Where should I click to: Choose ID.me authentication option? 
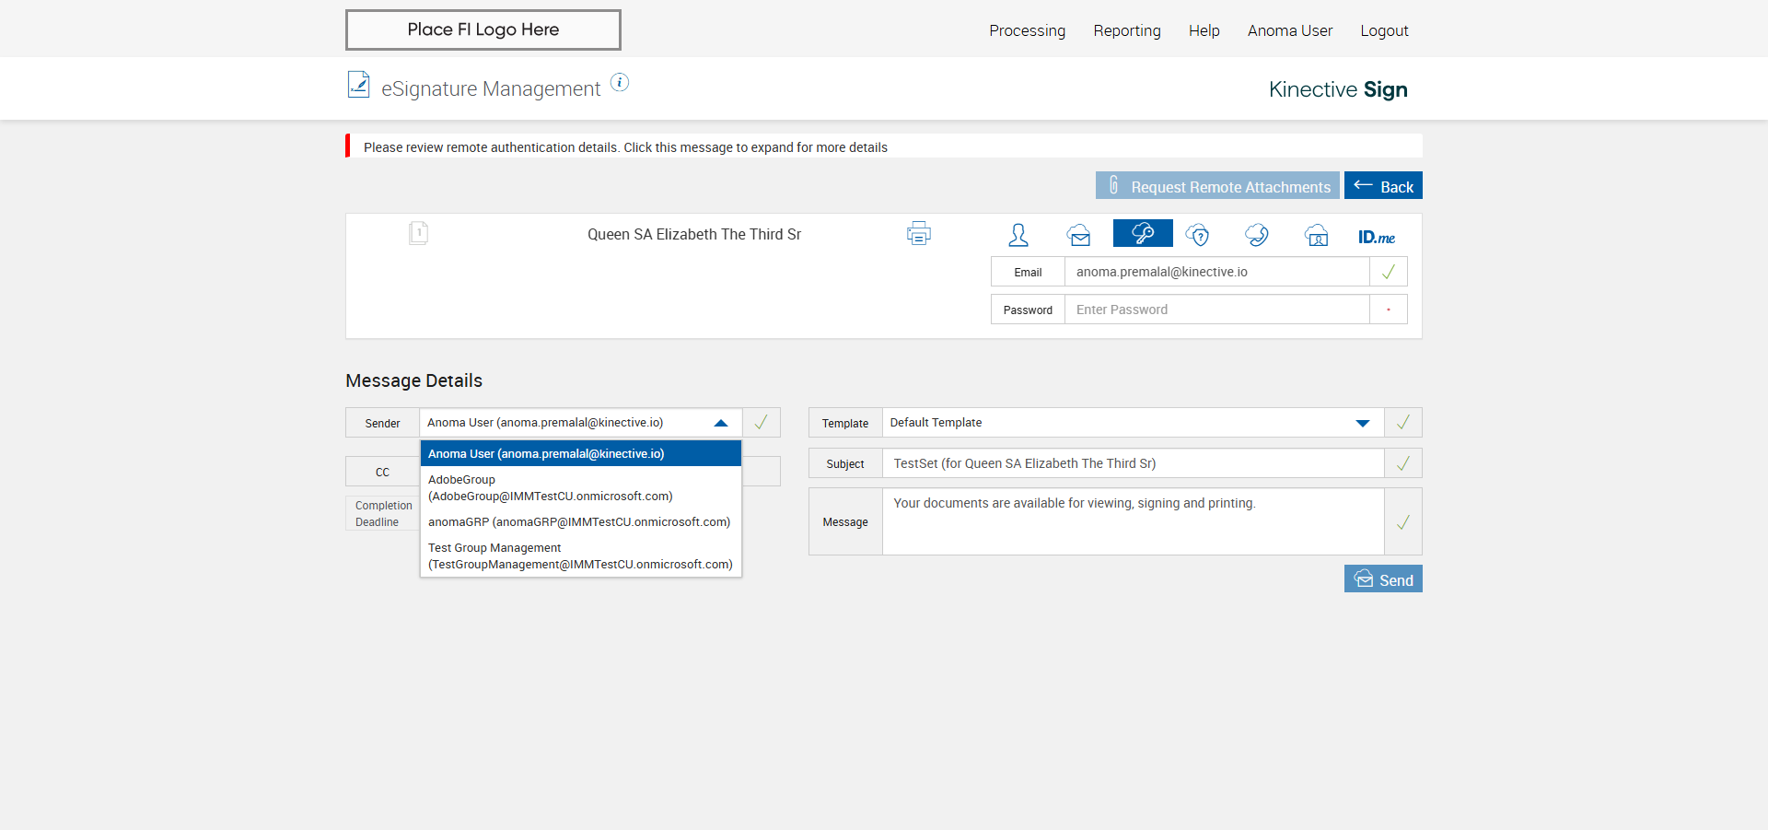pyautogui.click(x=1376, y=237)
